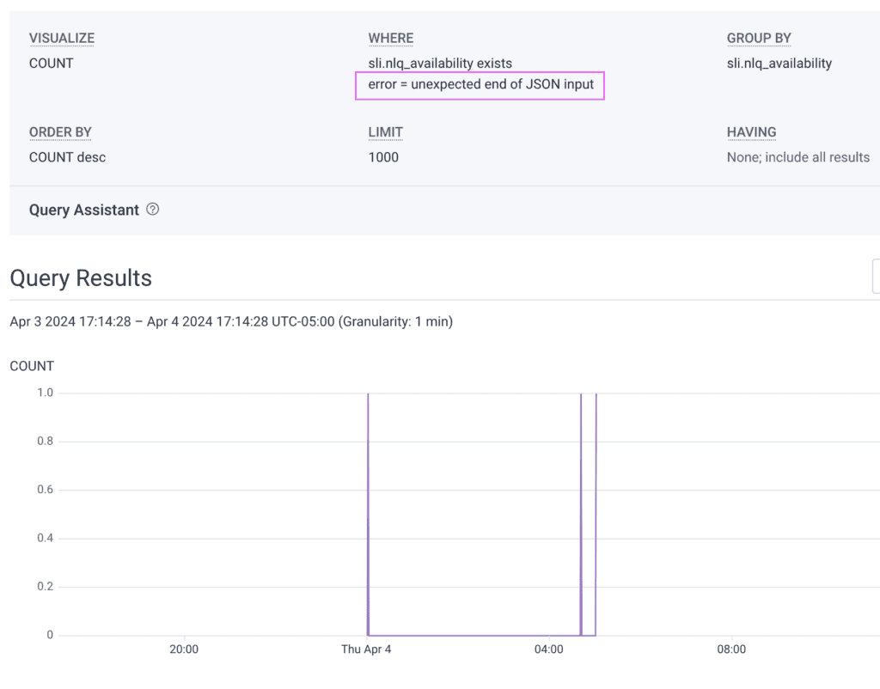
Task: Open the WHERE clause heading
Action: pyautogui.click(x=391, y=39)
